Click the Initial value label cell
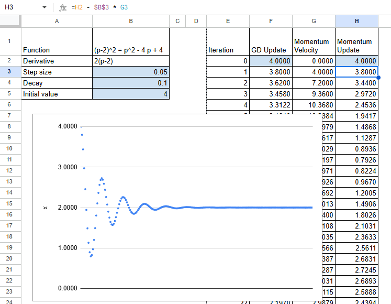391x304 pixels. pos(57,94)
